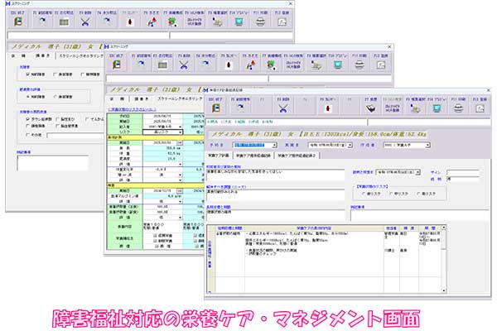Viewport: 497px width, 331px height.
Task: Click F3 scissors delete icon in front window
Action: point(283,108)
